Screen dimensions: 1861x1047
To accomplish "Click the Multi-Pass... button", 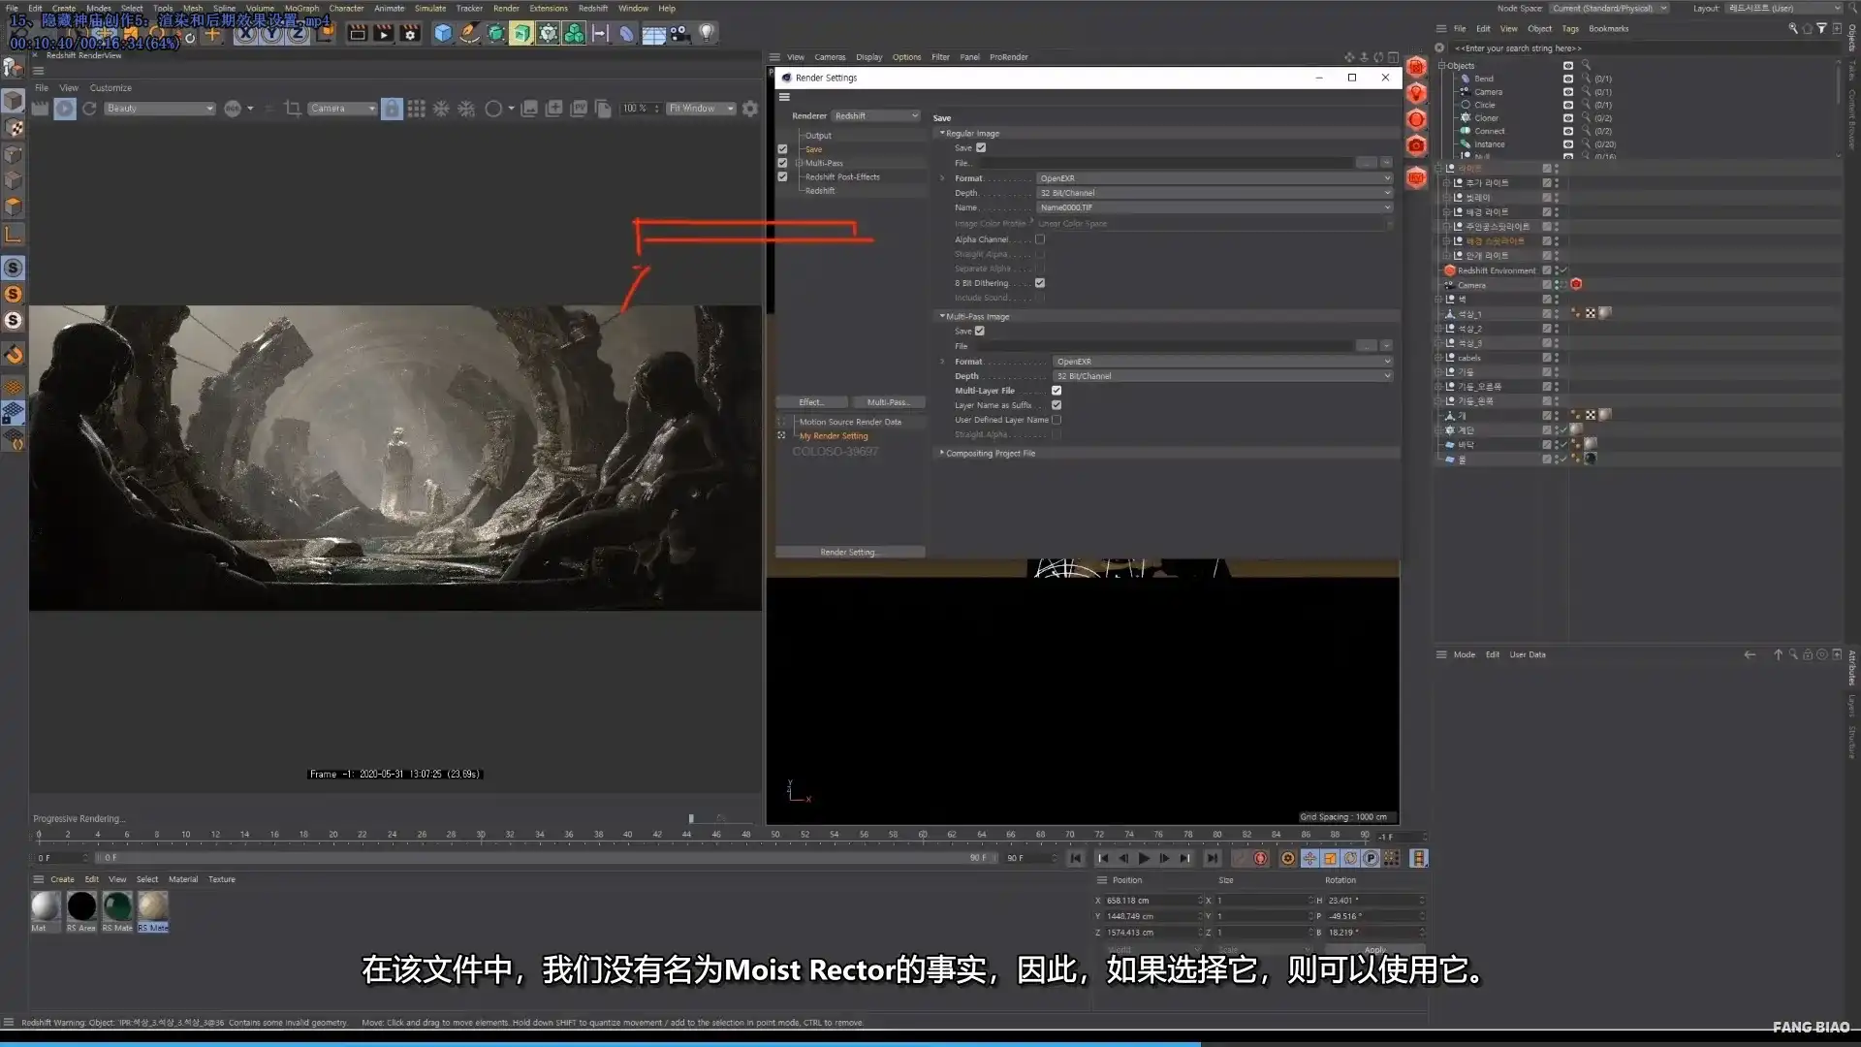I will click(888, 402).
